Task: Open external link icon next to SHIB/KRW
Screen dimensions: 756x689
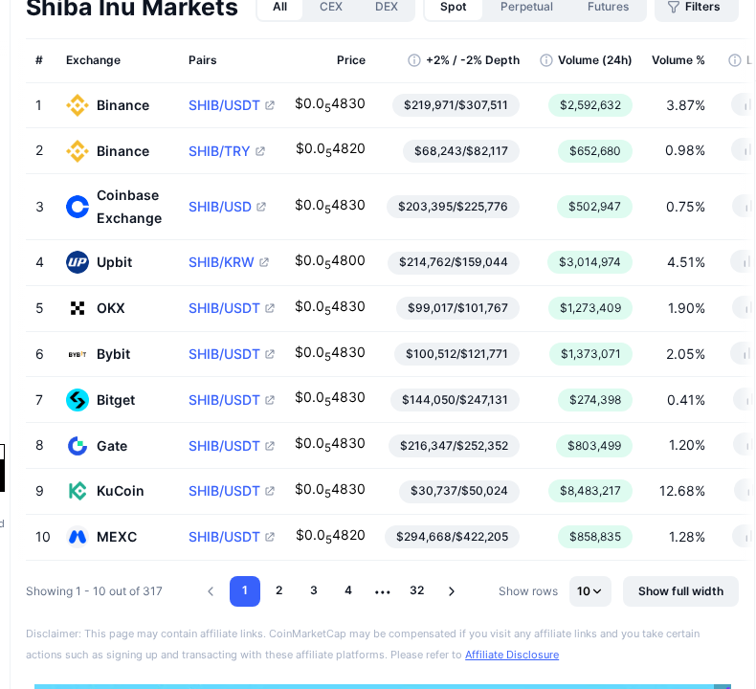Action: click(x=264, y=262)
